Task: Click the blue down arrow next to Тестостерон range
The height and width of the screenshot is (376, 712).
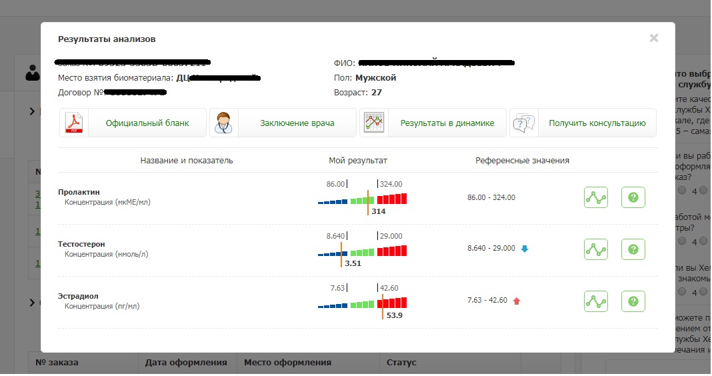Action: click(x=525, y=249)
